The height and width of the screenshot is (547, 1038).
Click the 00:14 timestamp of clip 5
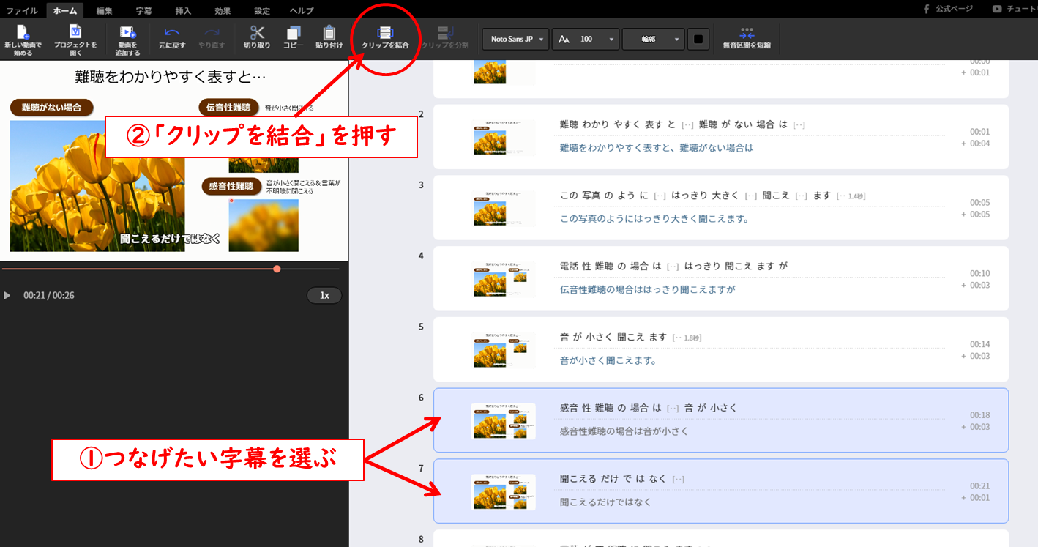click(x=979, y=344)
